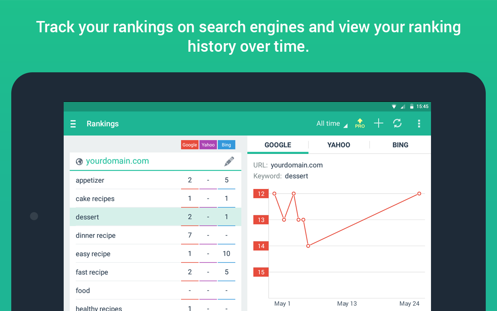Select the red Google legend label
This screenshot has height=311, width=497.
pyautogui.click(x=190, y=145)
